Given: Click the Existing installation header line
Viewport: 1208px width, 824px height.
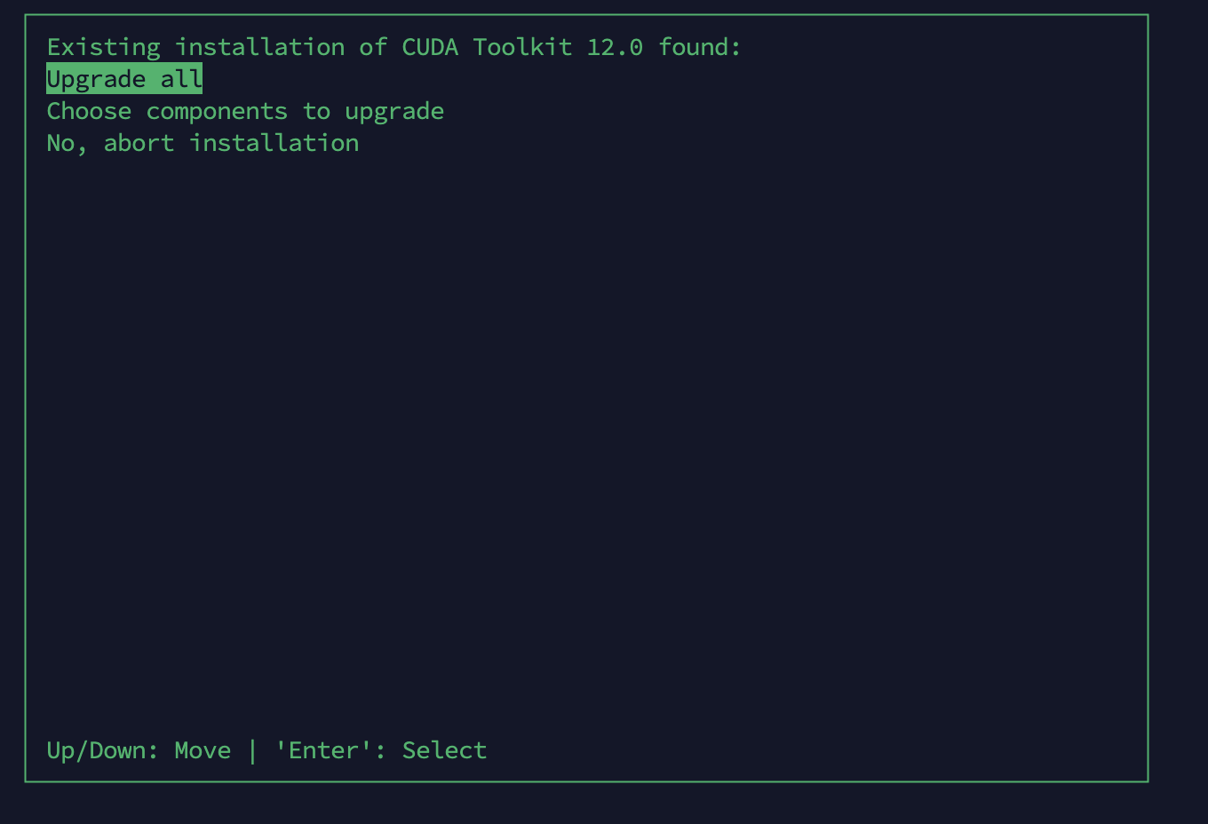Looking at the screenshot, I should pyautogui.click(x=393, y=47).
